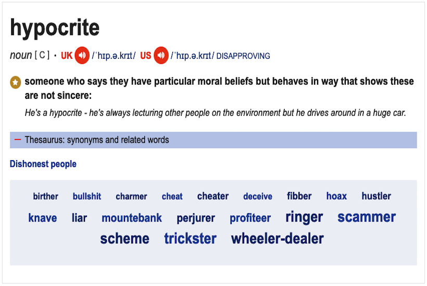Collapse the Thesaurus synonyms section
The height and width of the screenshot is (286, 427).
pos(18,140)
